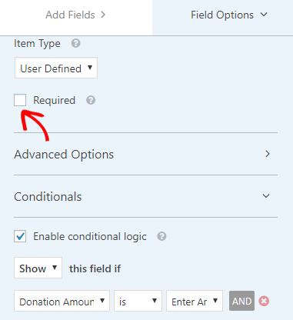Open the Enter Amount value dropdown
Image resolution: width=293 pixels, height=320 pixels.
click(x=195, y=301)
